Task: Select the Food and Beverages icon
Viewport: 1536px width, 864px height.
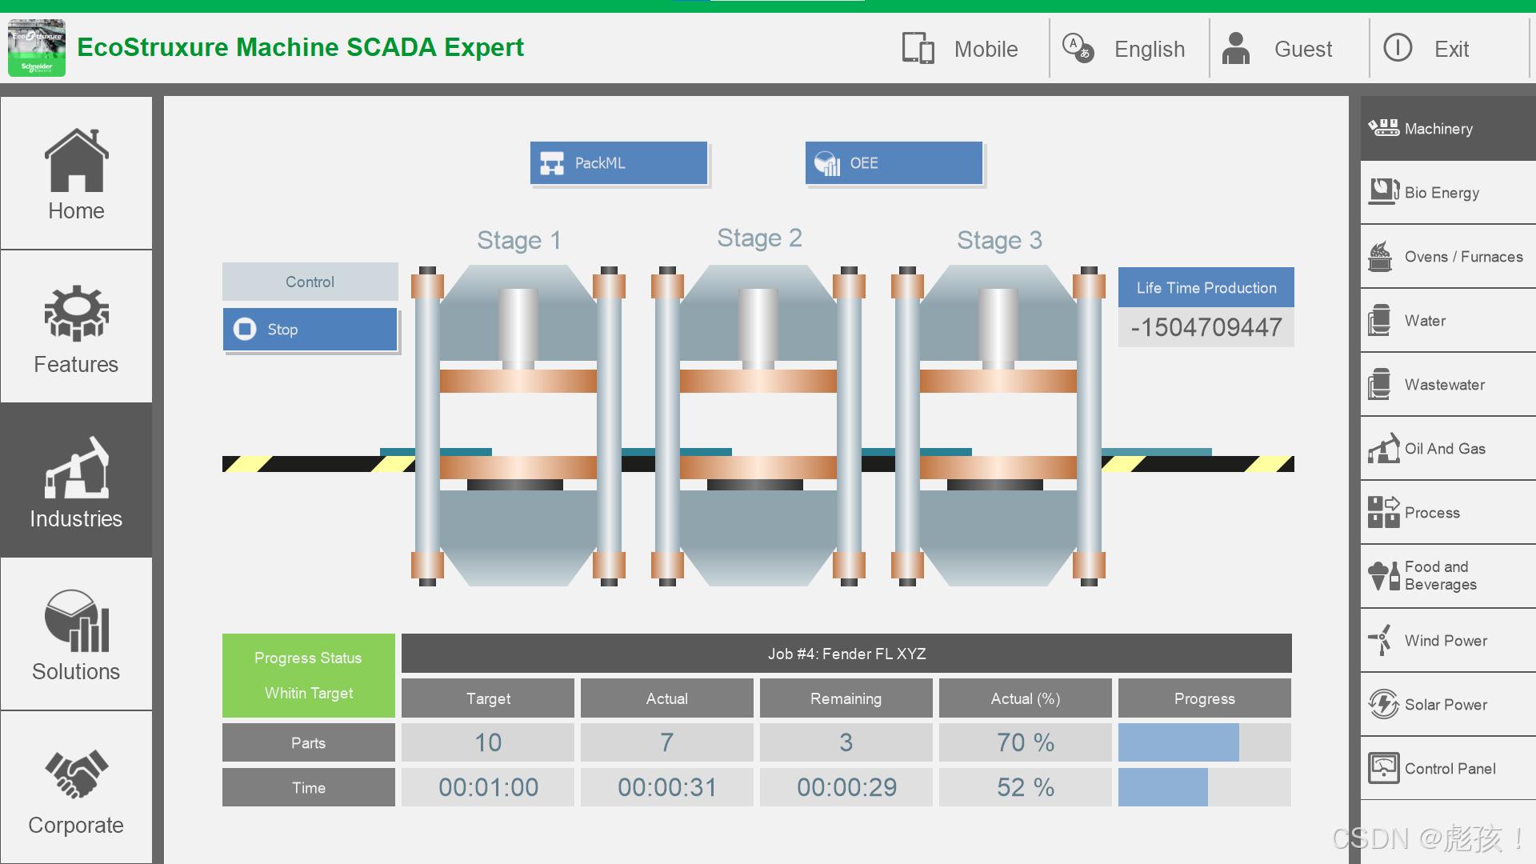Action: (x=1383, y=576)
